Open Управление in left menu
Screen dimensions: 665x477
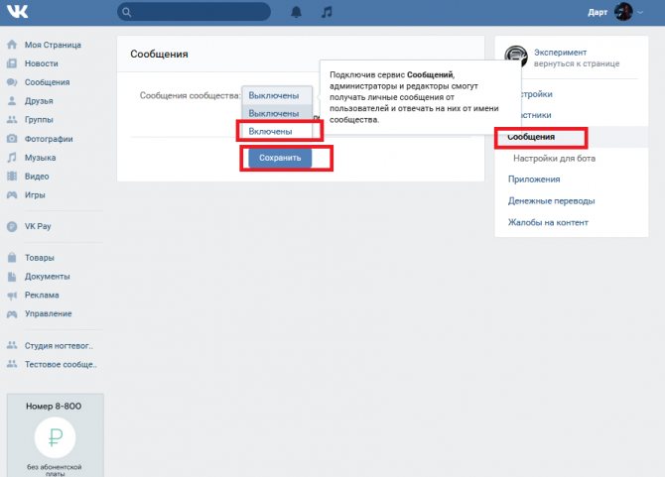coord(48,314)
